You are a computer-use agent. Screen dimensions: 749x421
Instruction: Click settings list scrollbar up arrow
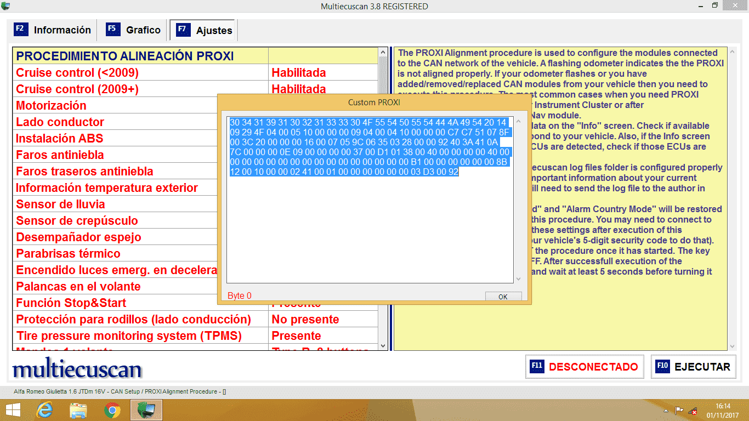(x=383, y=53)
